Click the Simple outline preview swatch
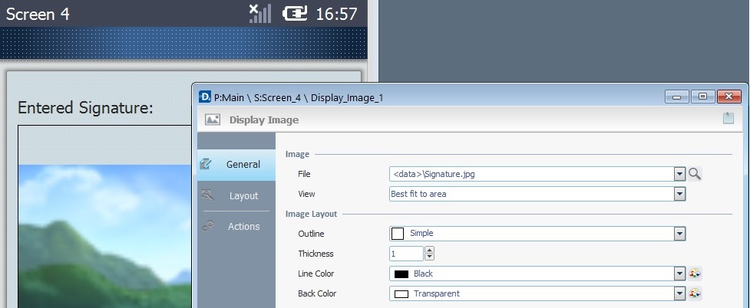The height and width of the screenshot is (308, 750). (398, 234)
